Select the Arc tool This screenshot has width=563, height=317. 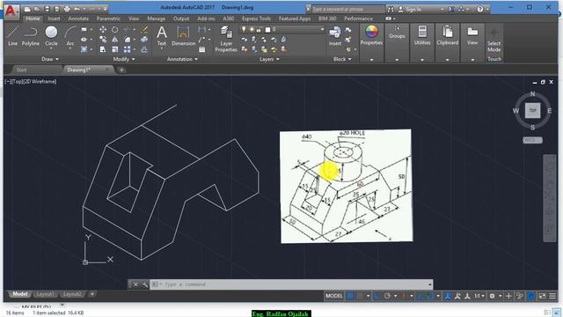pos(70,35)
